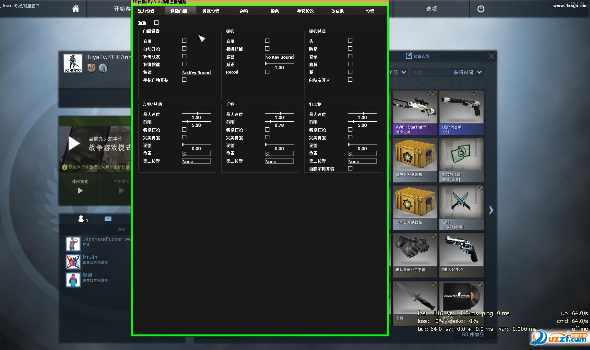Image resolution: width=590 pixels, height=350 pixels.
Task: Click JapaneseFucker friend avatar
Action: click(x=73, y=244)
